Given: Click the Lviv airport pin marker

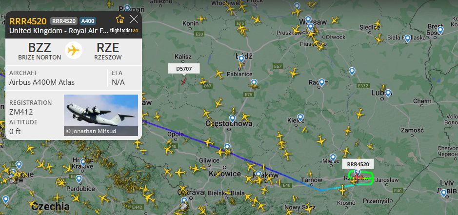Looking at the screenshot, I should click(444, 193).
